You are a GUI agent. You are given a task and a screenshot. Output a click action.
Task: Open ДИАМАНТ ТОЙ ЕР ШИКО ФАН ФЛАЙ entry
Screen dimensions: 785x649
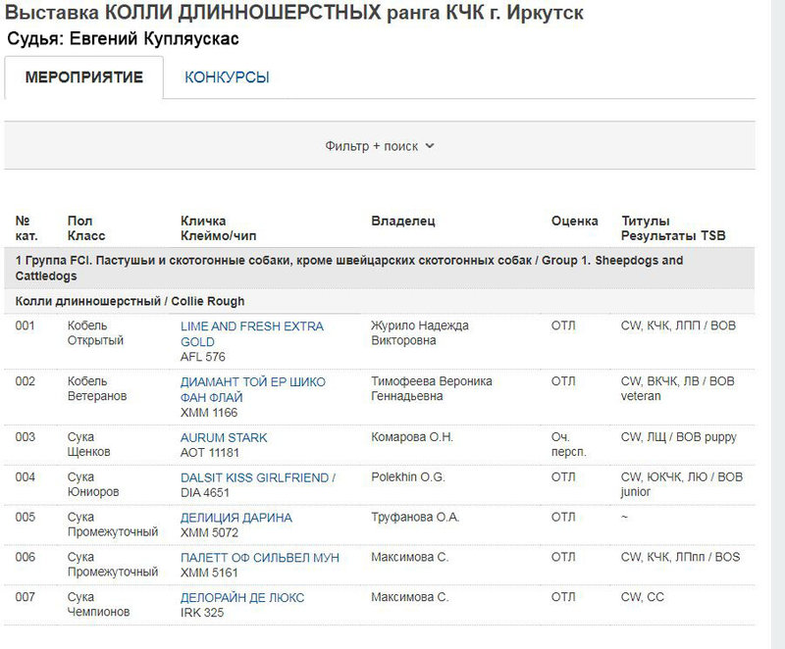pos(253,389)
